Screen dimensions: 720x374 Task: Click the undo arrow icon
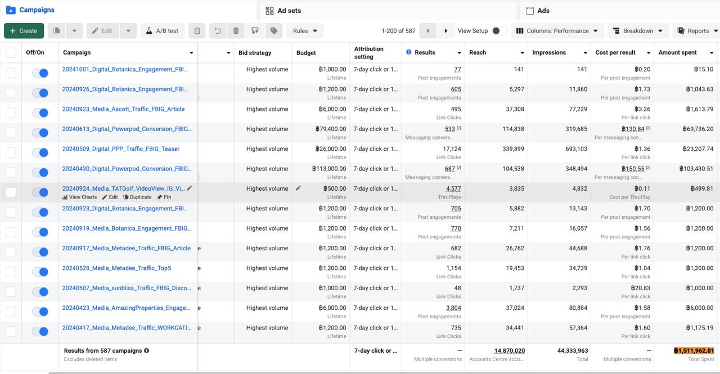[x=218, y=31]
